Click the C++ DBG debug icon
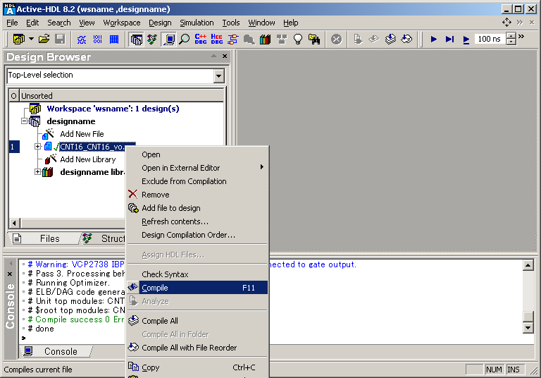 (x=201, y=39)
